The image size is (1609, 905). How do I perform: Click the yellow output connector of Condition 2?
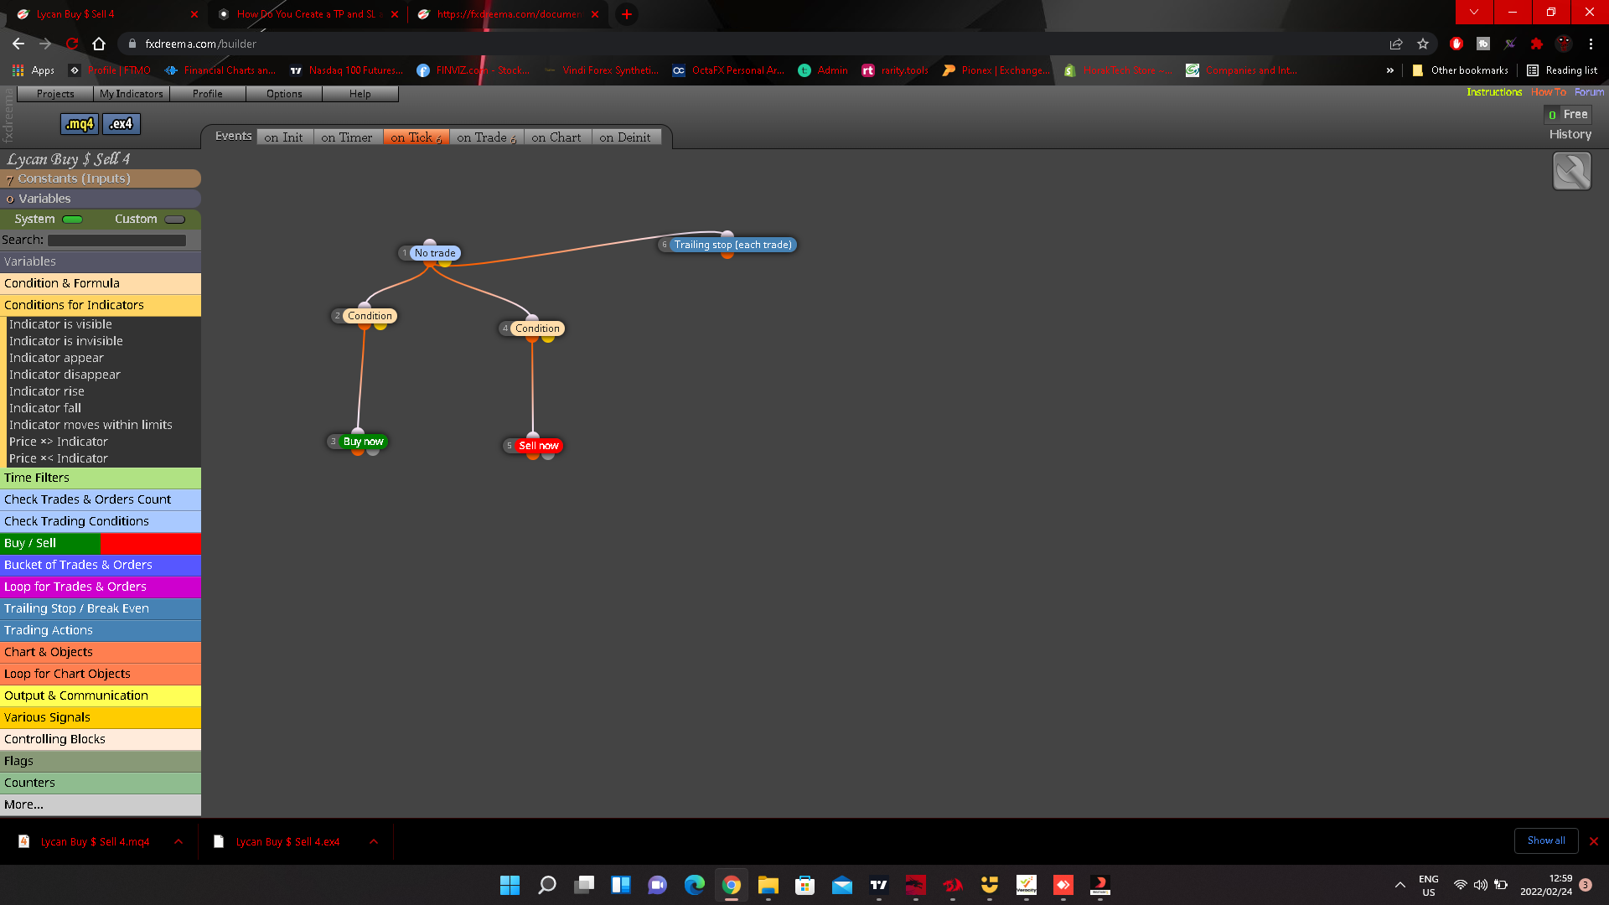[x=380, y=325]
